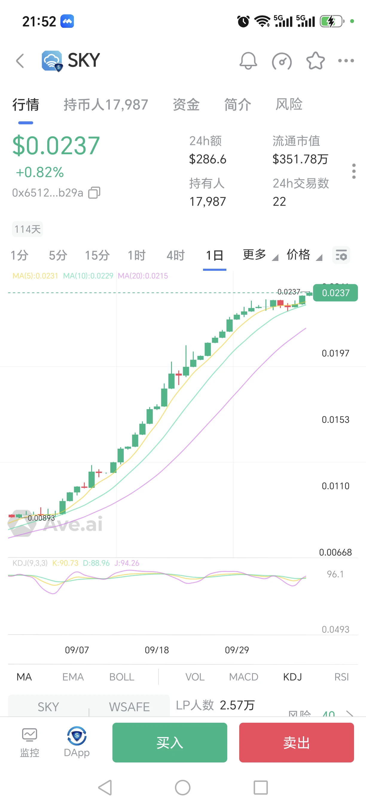Screen dimensions: 366x807
Task: Enable the EMA indicator
Action: [x=73, y=677]
